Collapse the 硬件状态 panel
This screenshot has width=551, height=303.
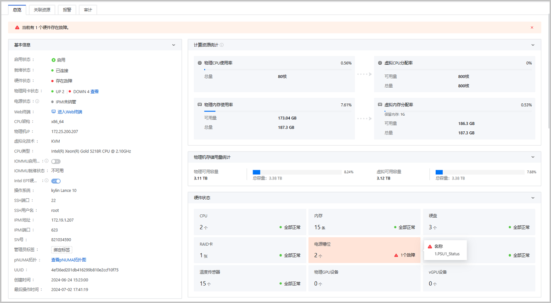[x=533, y=198]
